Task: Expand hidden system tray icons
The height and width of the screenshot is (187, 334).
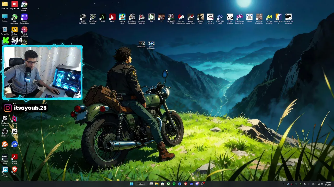Action: pos(284,184)
